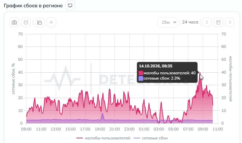Click the red peak data point at 08:35
This screenshot has width=242, height=143.
point(200,73)
